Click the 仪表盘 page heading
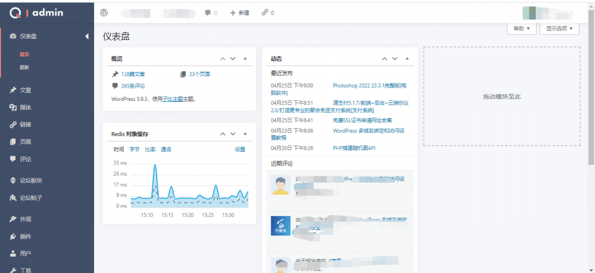The width and height of the screenshot is (595, 273). (116, 37)
